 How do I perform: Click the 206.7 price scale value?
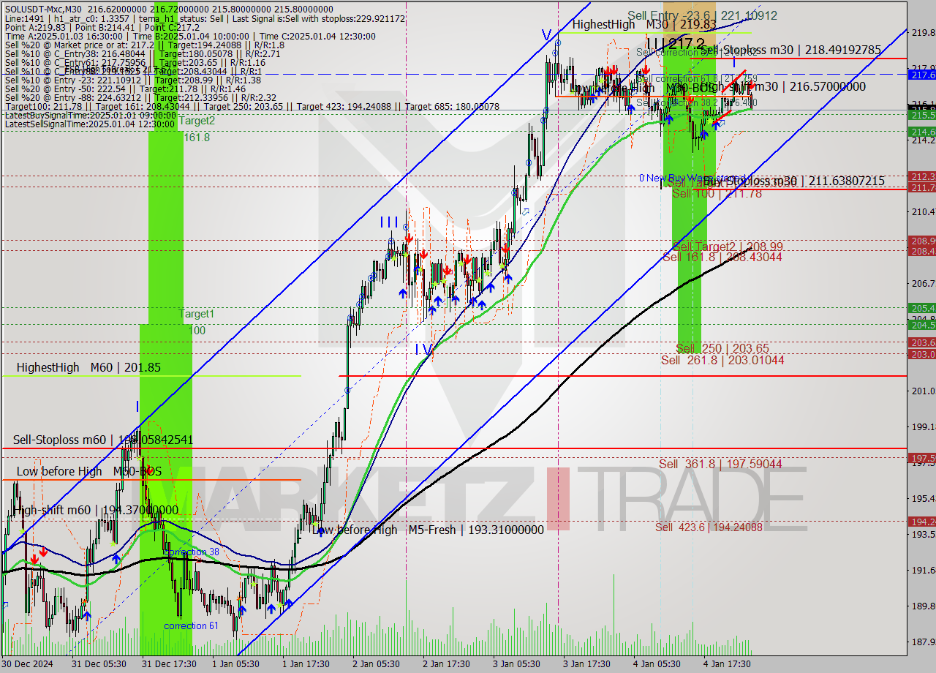coord(922,283)
